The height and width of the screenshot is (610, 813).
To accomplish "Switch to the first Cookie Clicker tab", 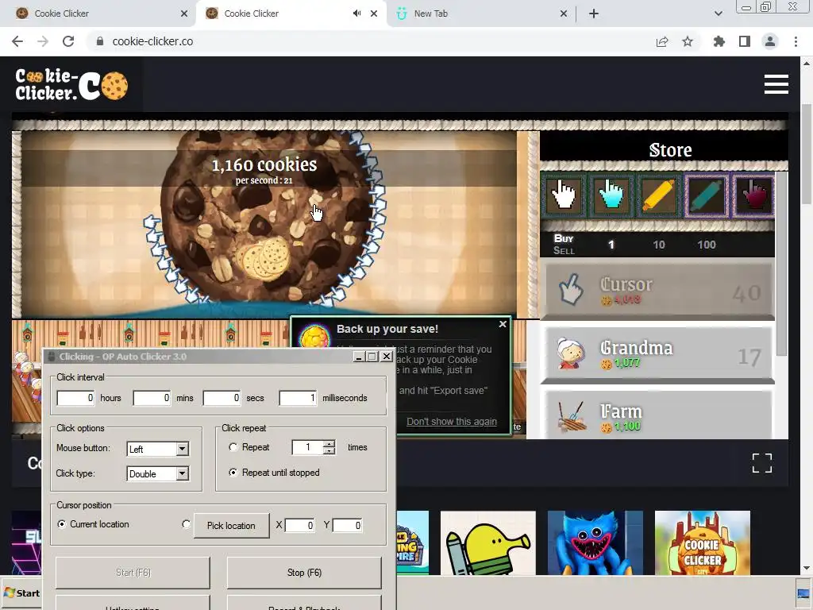I will [x=98, y=14].
